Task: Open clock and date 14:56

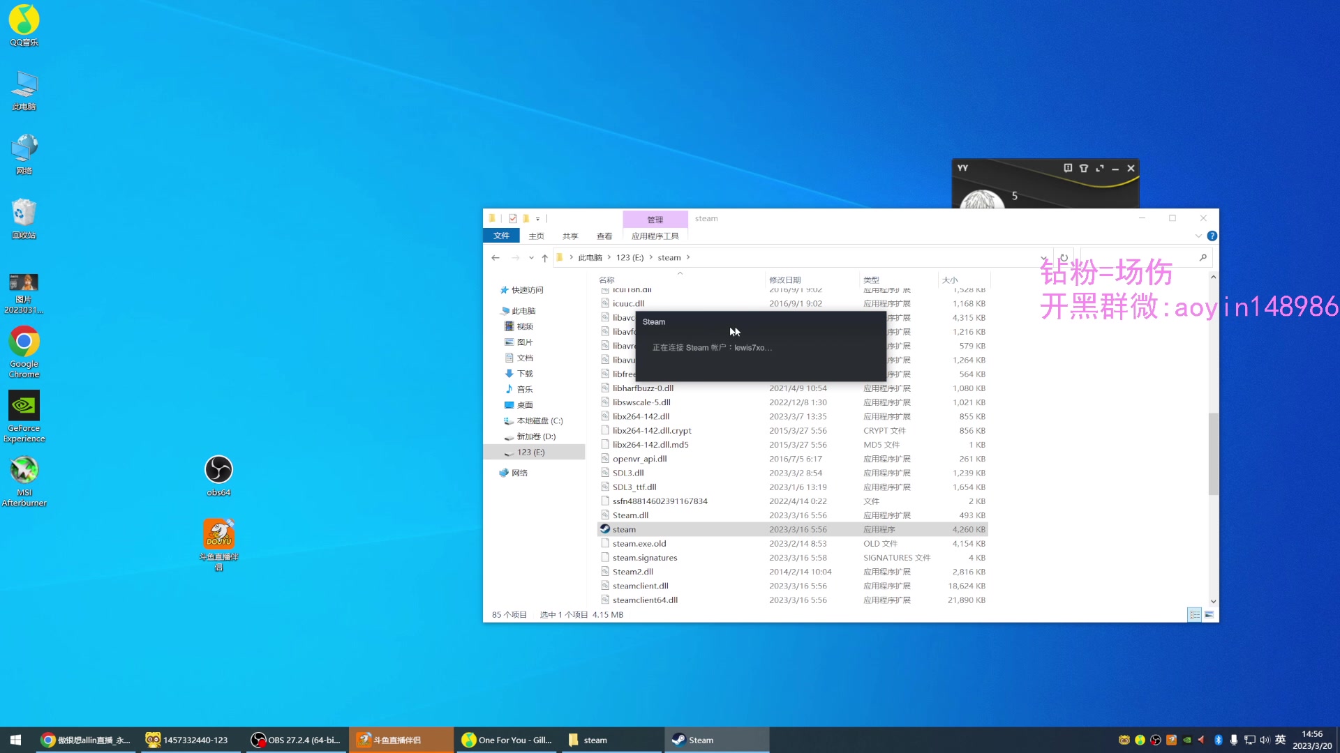Action: coord(1312,740)
